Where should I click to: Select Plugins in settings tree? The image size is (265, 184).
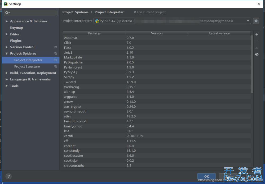coord(16,41)
